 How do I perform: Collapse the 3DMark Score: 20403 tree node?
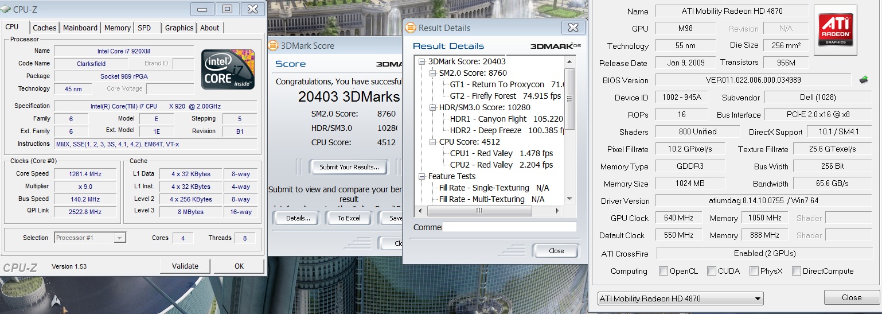[422, 61]
